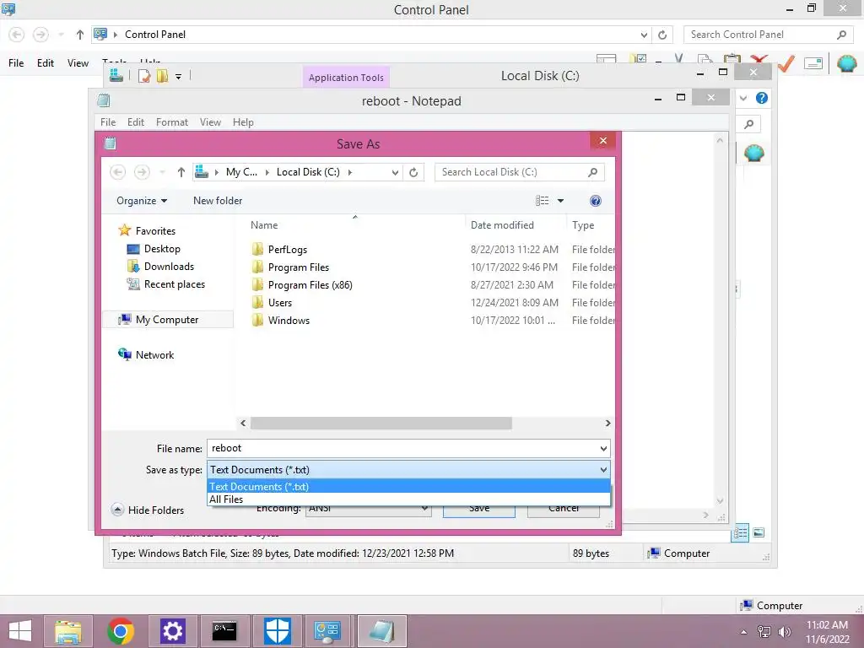Select the Program Files folder
Screen dimensions: 864x648
298,267
